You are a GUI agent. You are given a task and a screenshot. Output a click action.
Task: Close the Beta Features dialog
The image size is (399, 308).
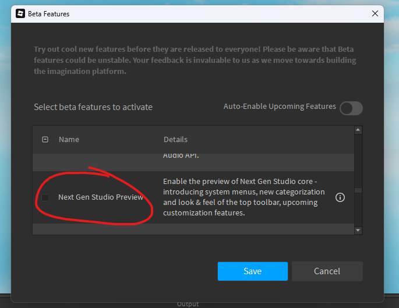[375, 13]
